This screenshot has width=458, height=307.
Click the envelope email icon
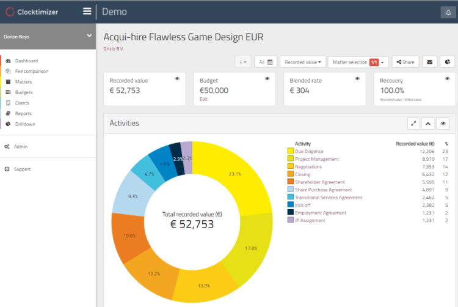pos(429,62)
